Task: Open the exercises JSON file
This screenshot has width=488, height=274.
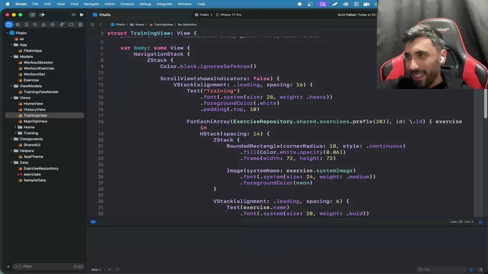Action: (x=32, y=174)
